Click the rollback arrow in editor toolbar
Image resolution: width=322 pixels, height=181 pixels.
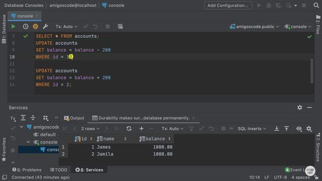pos(96,27)
